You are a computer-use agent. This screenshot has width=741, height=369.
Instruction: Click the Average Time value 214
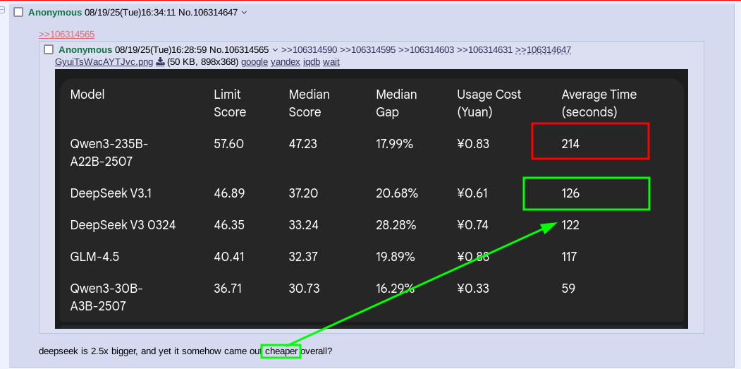570,144
